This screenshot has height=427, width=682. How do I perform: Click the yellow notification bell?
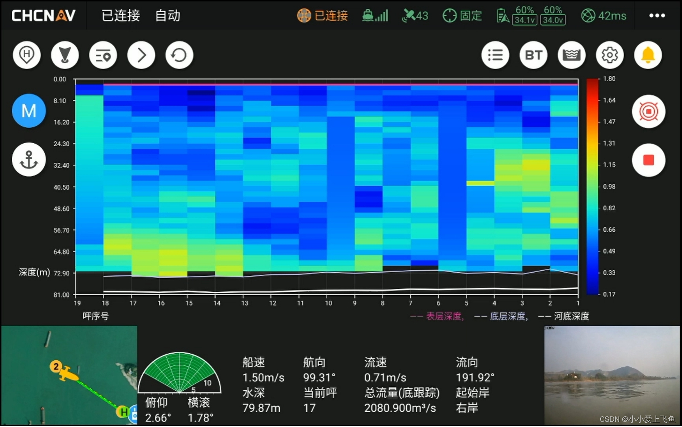(x=648, y=55)
